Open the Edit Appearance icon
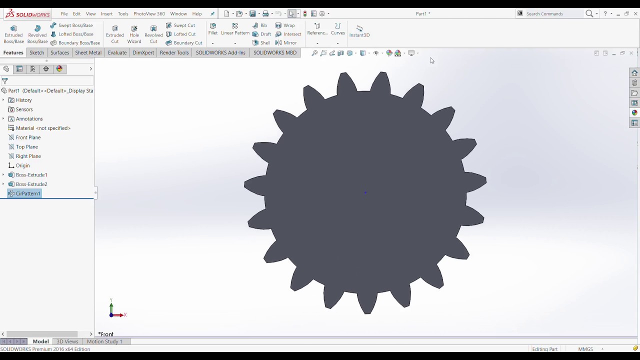The height and width of the screenshot is (360, 640). point(389,53)
